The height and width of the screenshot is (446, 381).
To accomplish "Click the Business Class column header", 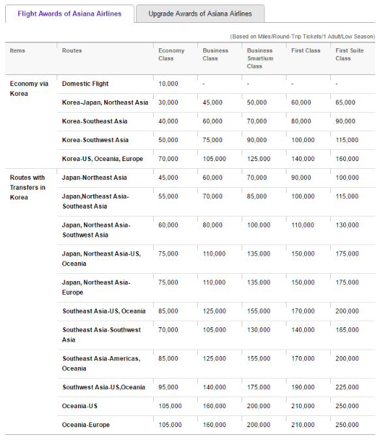I will click(216, 54).
